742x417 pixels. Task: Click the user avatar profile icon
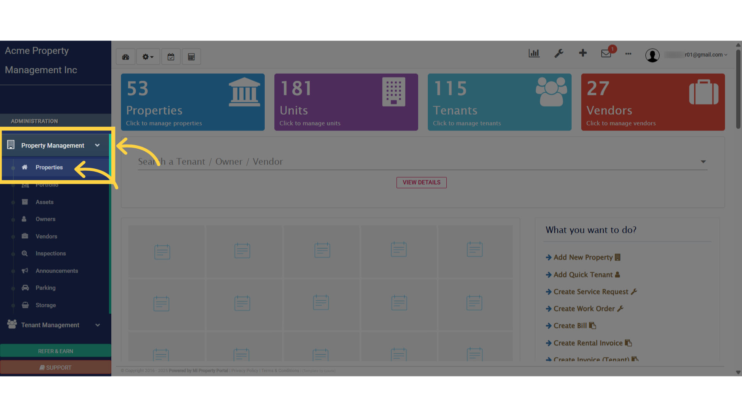tap(653, 55)
